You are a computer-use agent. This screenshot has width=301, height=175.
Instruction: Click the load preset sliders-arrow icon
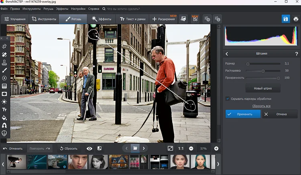(217, 19)
